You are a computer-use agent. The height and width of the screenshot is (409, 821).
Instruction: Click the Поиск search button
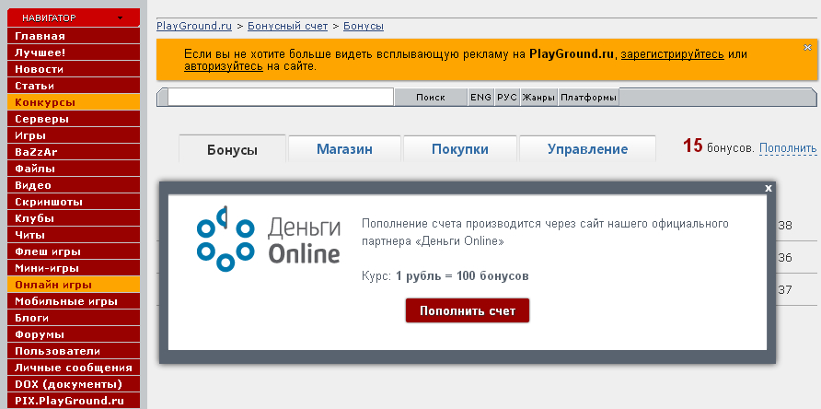(431, 98)
